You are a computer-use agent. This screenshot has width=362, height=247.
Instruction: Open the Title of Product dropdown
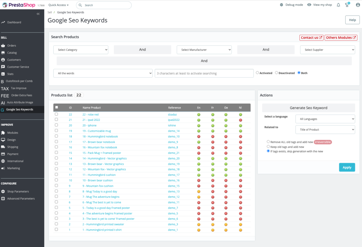325,130
